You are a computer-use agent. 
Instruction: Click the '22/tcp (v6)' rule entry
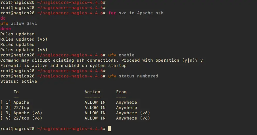(x=28, y=118)
